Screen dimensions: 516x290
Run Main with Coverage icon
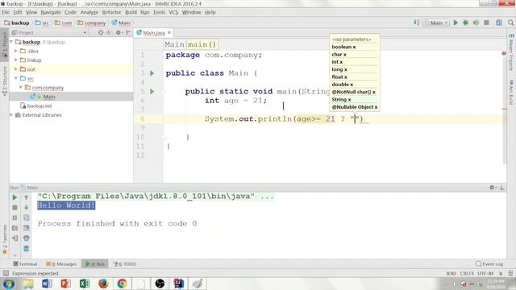(476, 23)
